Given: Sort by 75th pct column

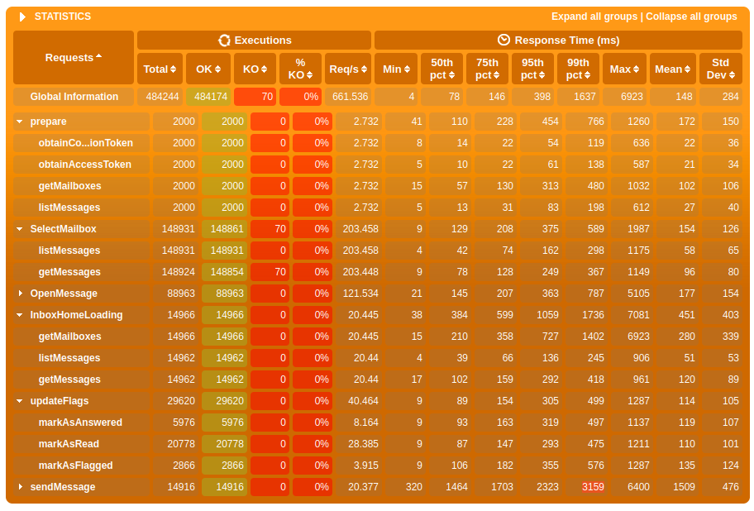Looking at the screenshot, I should click(x=488, y=69).
